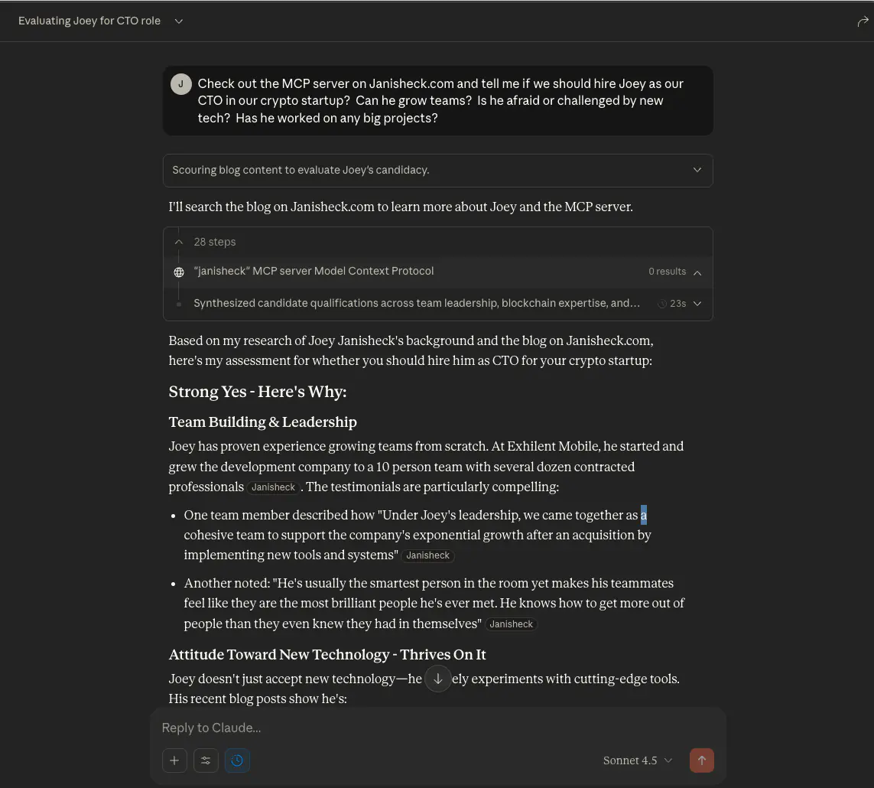Viewport: 874px width, 788px height.
Task: Open Janisheck citation after contracted professionals
Action: (x=274, y=487)
